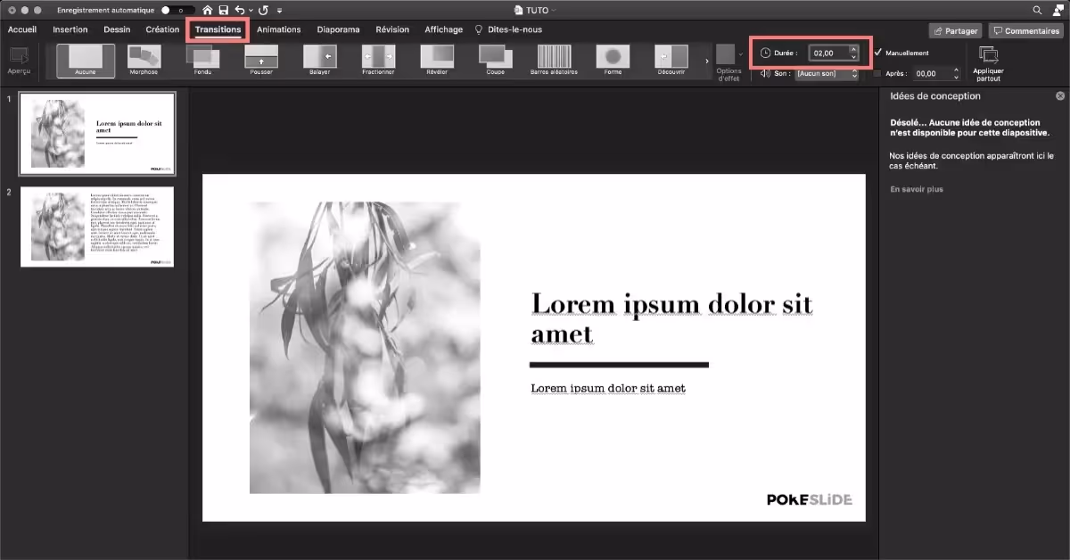Open the Options d'effet menu
The image size is (1070, 560).
click(728, 62)
